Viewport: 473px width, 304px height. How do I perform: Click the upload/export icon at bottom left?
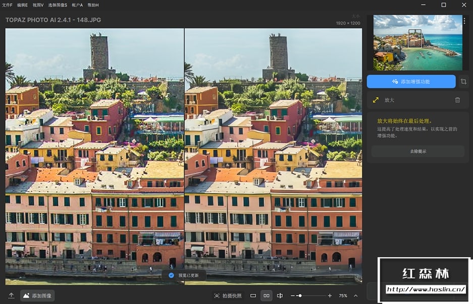pyautogui.click(x=11, y=295)
